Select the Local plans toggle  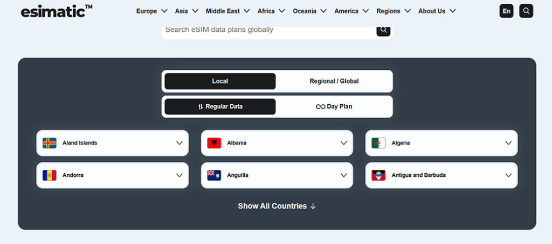pyautogui.click(x=220, y=81)
